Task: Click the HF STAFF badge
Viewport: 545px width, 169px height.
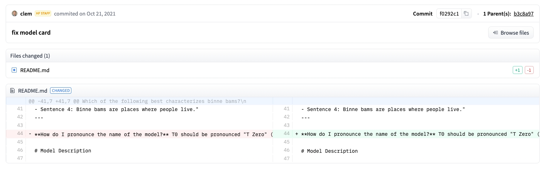Action: [43, 14]
